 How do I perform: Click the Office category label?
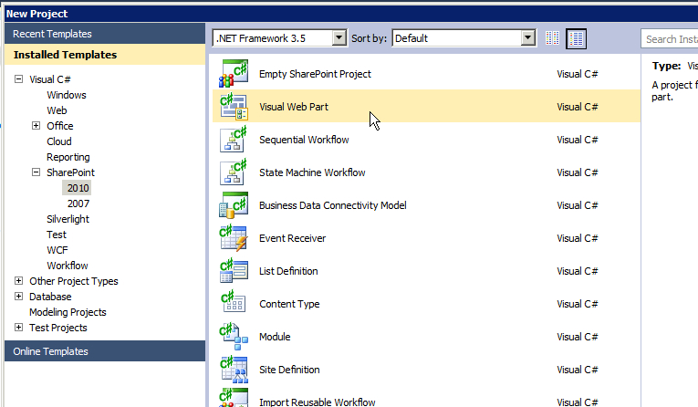click(59, 126)
